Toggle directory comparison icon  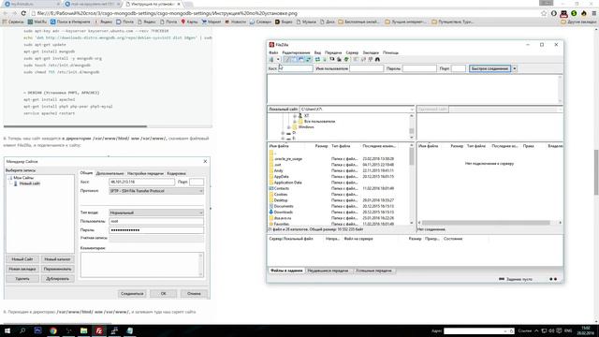[x=363, y=59]
